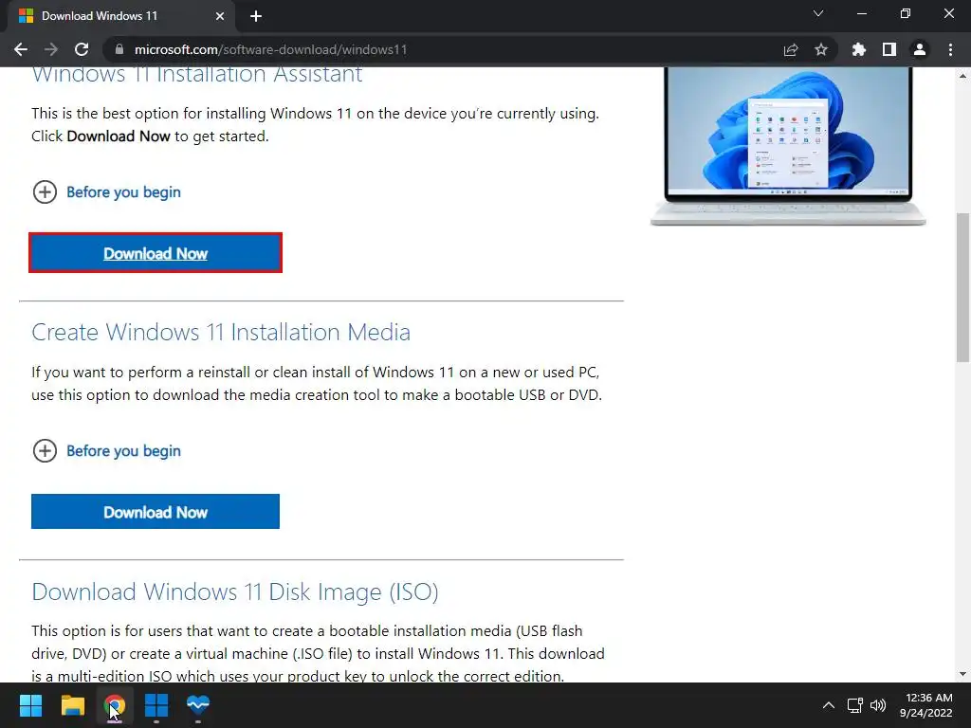
Task: Reload the Download Windows 11 page
Action: click(82, 49)
